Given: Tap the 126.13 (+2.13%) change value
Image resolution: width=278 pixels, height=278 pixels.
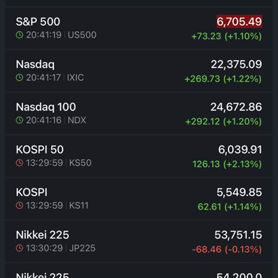Looking at the screenshot, I should [227, 164].
